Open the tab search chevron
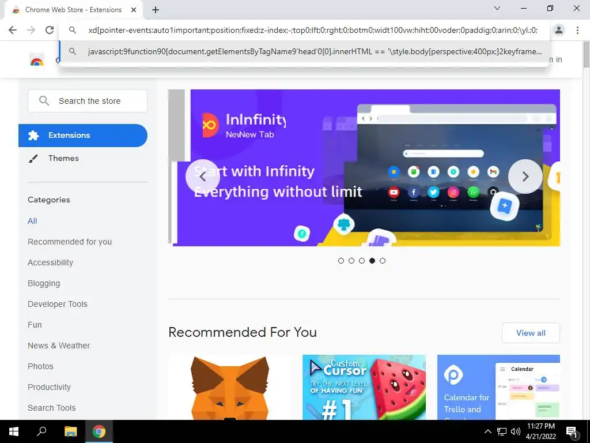590x443 pixels. (x=497, y=8)
